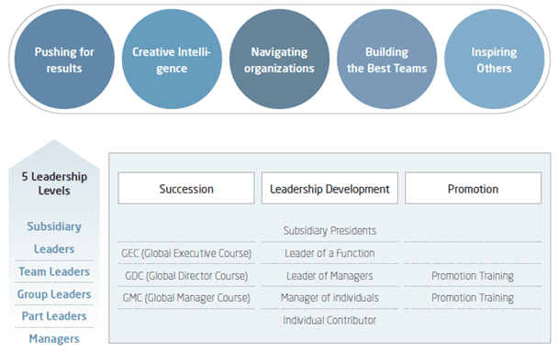
Task: Click the Promotion header box
Action: click(x=473, y=189)
